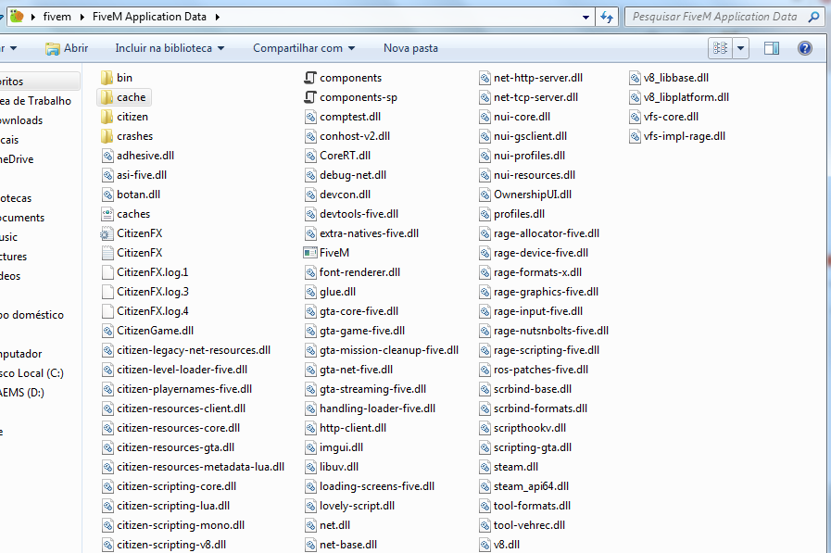Viewport: 831px width, 553px height.
Task: Select the vfs-core.dll file icon
Action: point(635,117)
